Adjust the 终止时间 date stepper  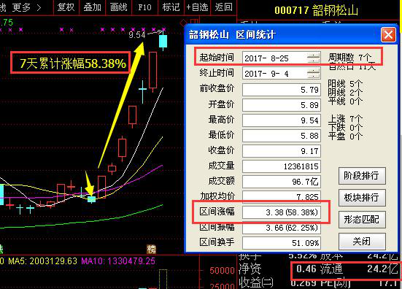(314, 74)
